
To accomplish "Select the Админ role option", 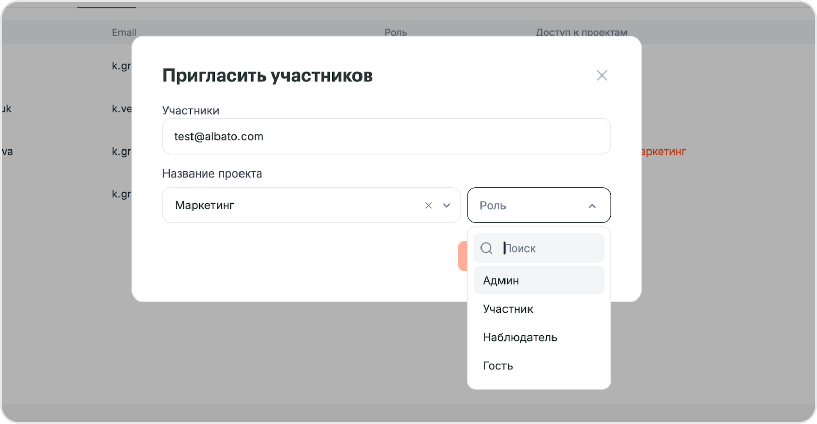I will (x=539, y=280).
